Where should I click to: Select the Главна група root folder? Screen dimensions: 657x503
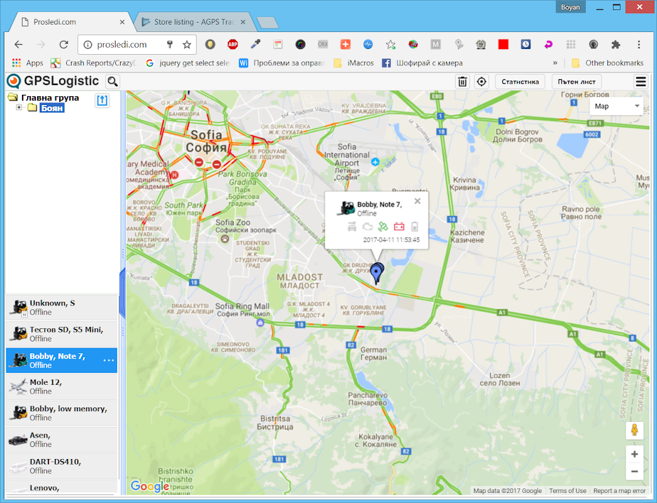tap(50, 97)
